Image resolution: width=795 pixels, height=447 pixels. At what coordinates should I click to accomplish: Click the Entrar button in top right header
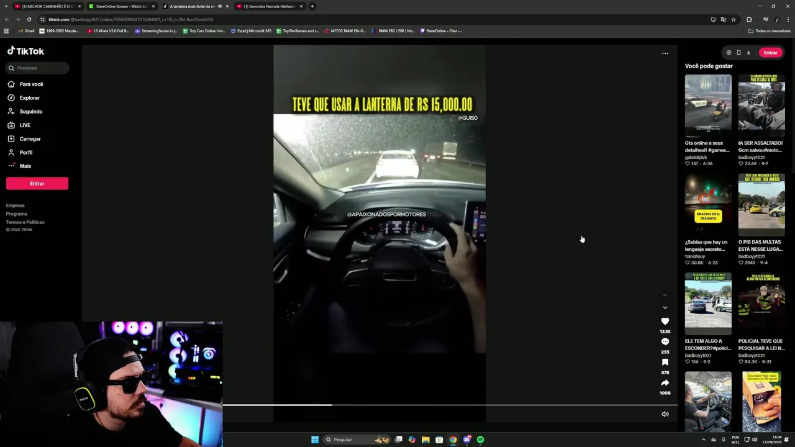point(771,53)
